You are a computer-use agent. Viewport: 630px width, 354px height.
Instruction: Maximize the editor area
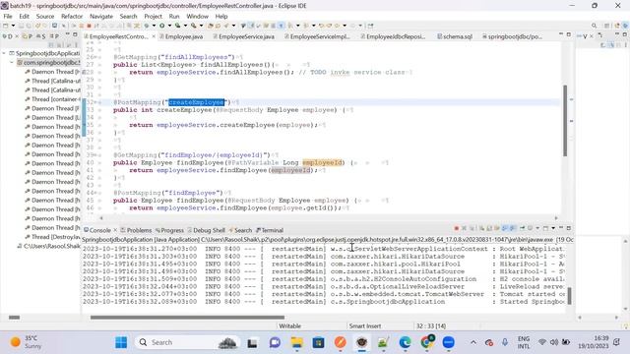pyautogui.click(x=569, y=35)
